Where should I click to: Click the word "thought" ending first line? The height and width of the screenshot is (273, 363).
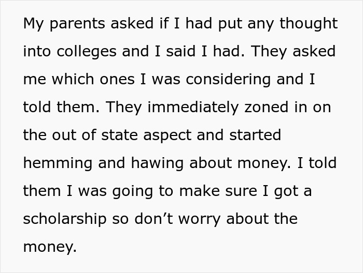click(309, 24)
